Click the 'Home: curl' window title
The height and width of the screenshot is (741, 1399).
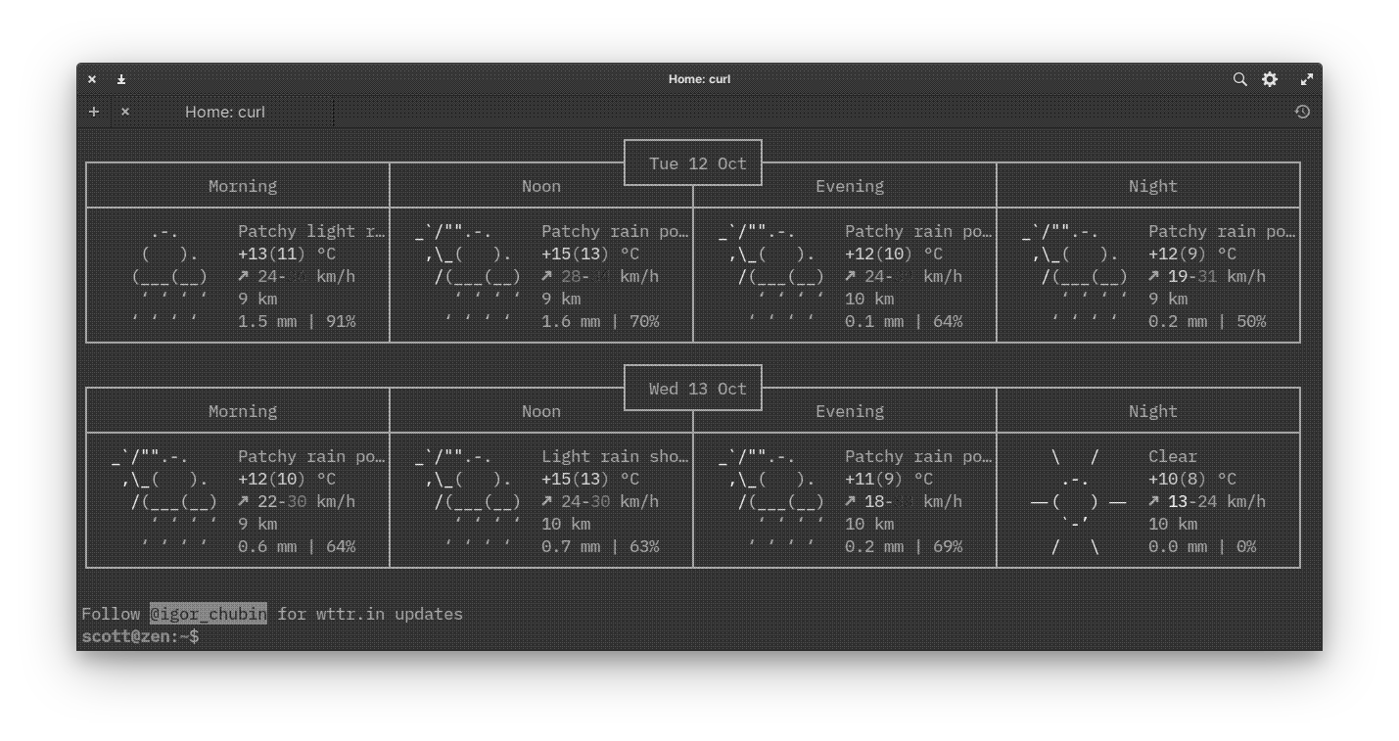click(699, 79)
